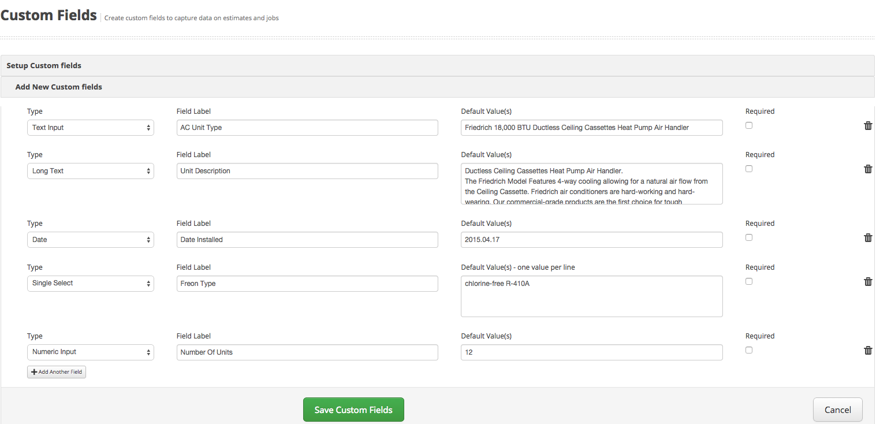Save Custom Fields with green button
This screenshot has height=424, width=876.
353,410
